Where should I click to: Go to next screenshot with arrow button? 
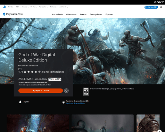pos(159,131)
